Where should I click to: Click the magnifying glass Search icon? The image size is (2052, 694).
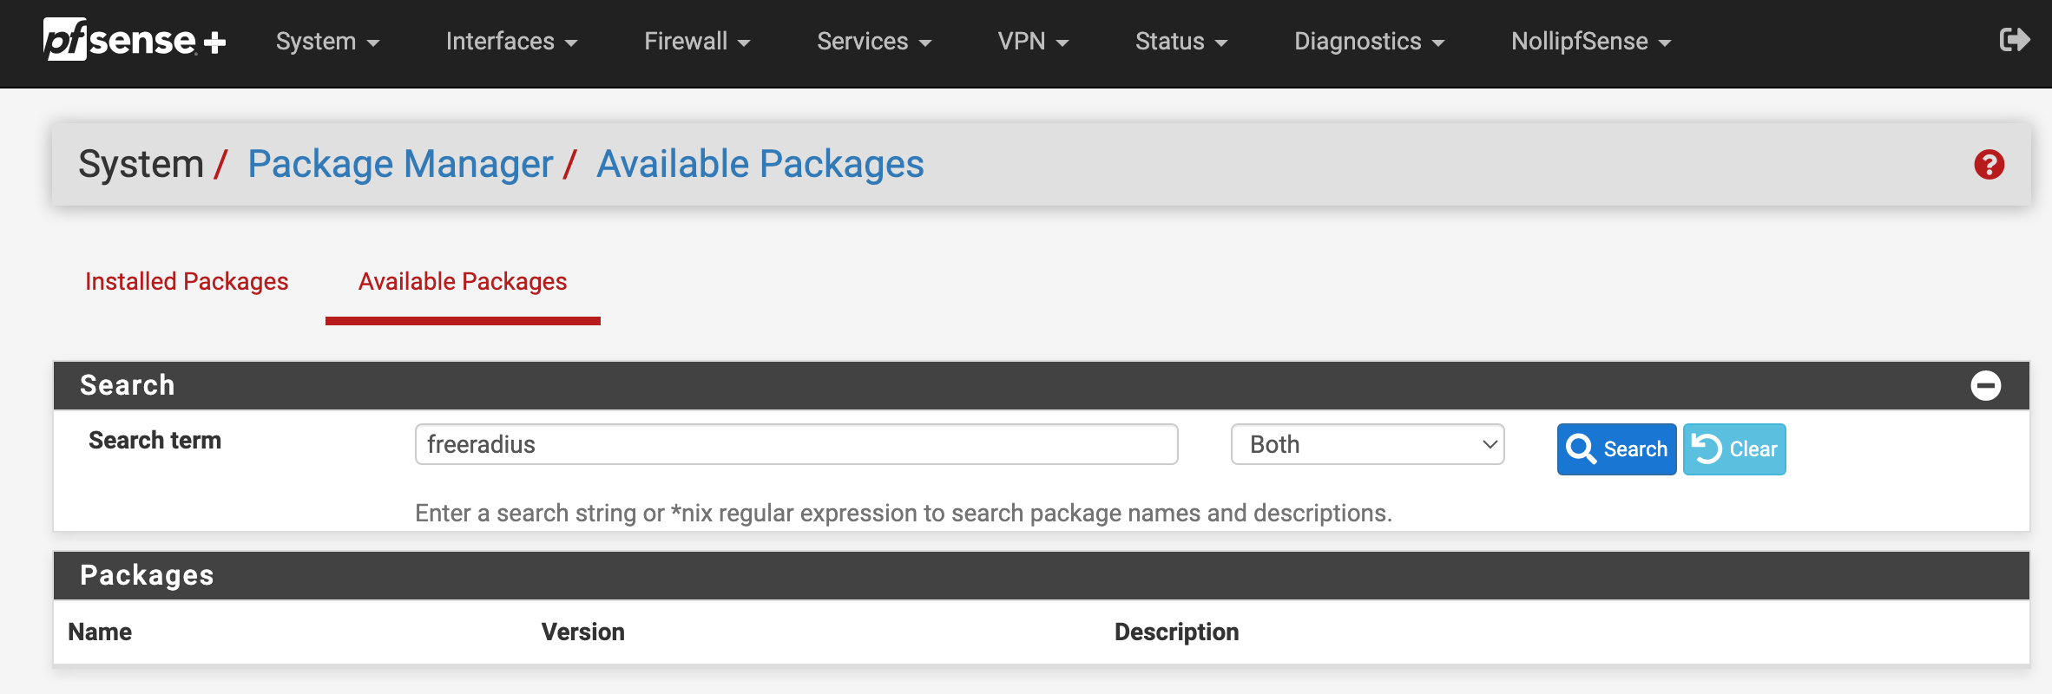(1582, 449)
